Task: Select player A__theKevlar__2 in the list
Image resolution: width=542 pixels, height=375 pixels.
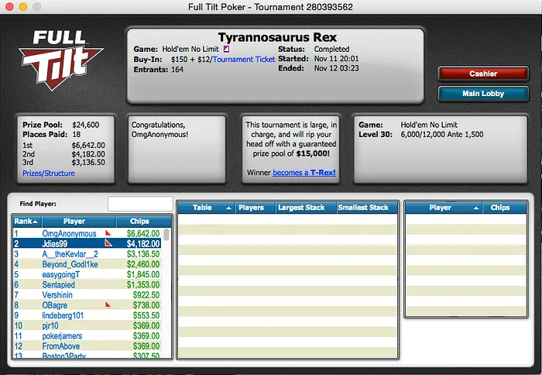Action: [x=70, y=253]
